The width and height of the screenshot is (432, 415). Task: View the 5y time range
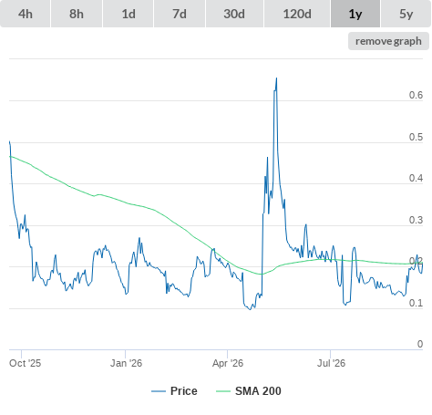[406, 14]
